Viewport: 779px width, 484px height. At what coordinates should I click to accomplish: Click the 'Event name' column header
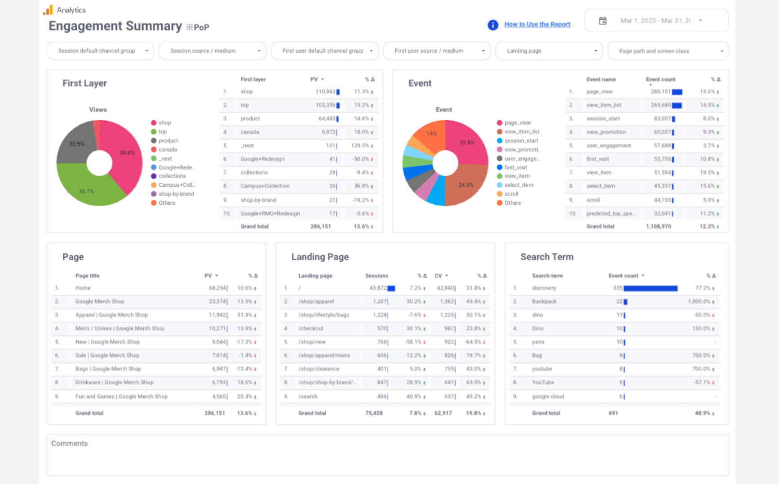coord(601,79)
